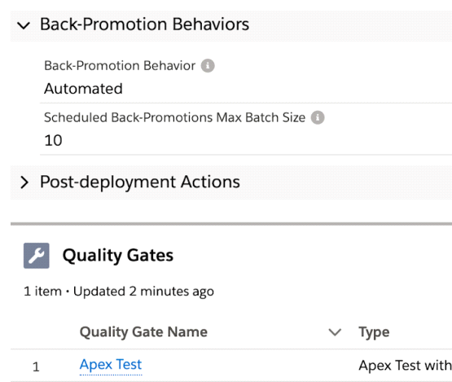
Task: Click the gray divider above Quality Gates
Action: pos(231,224)
